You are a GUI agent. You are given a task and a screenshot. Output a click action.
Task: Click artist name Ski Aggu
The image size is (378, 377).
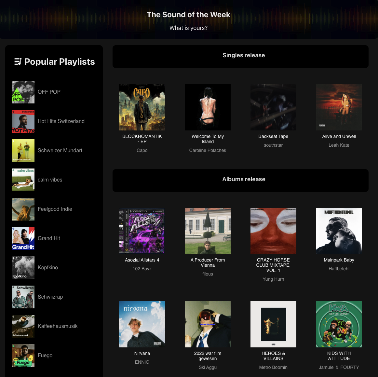[x=208, y=367]
